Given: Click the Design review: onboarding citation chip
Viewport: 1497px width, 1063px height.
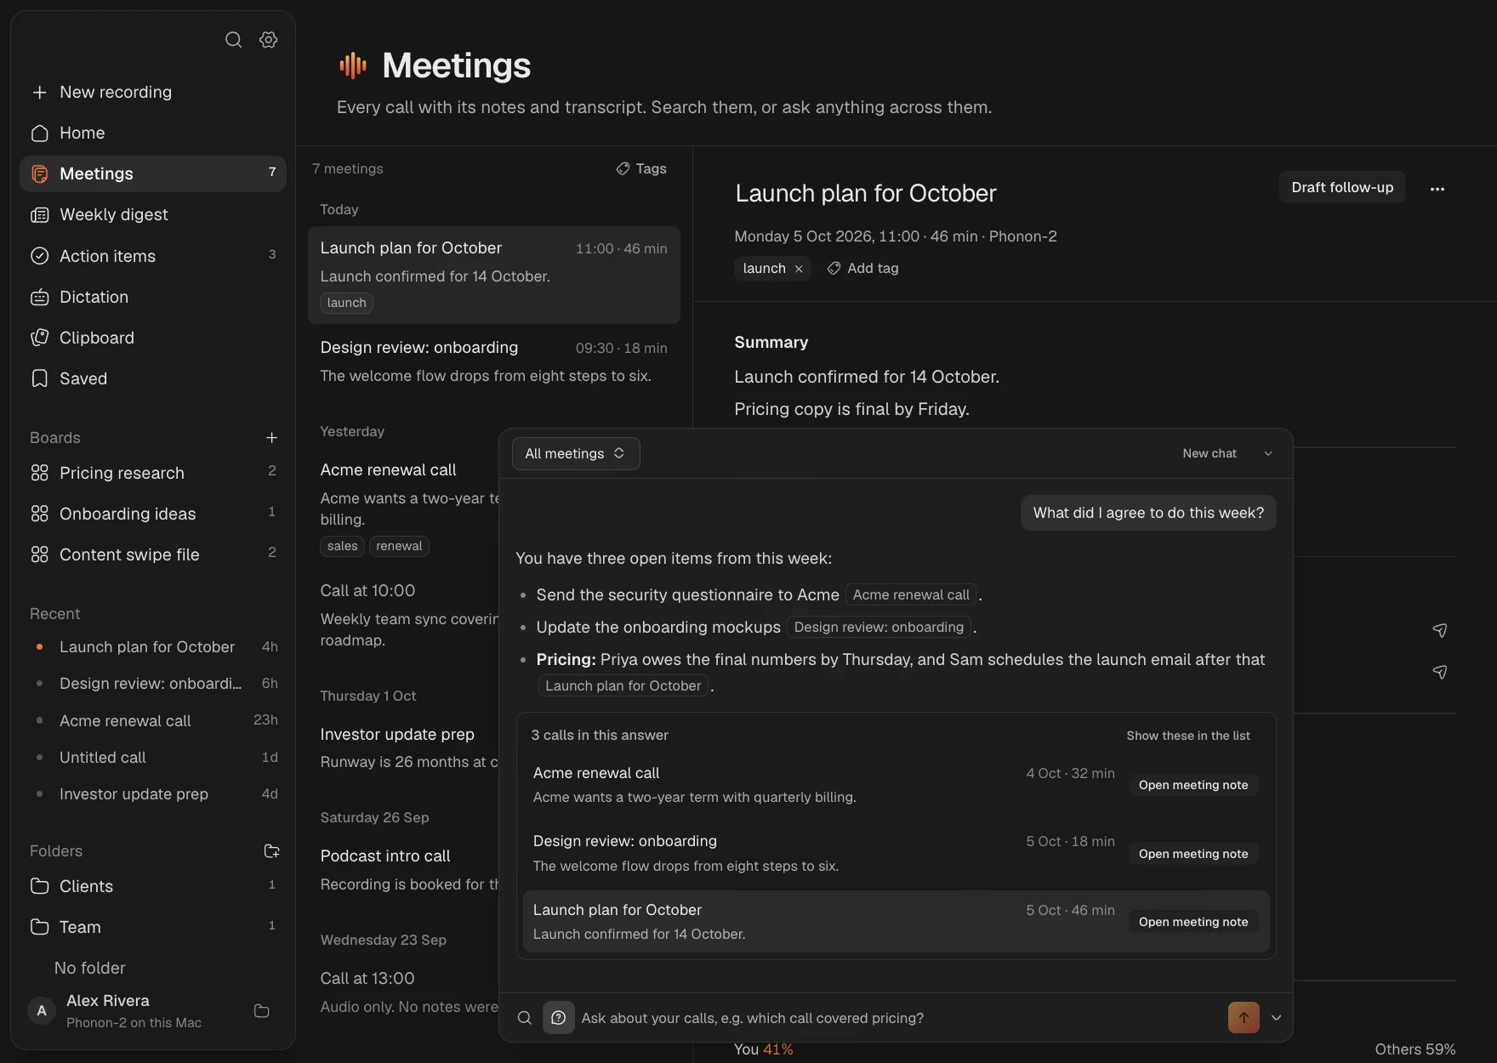Looking at the screenshot, I should pyautogui.click(x=879, y=628).
